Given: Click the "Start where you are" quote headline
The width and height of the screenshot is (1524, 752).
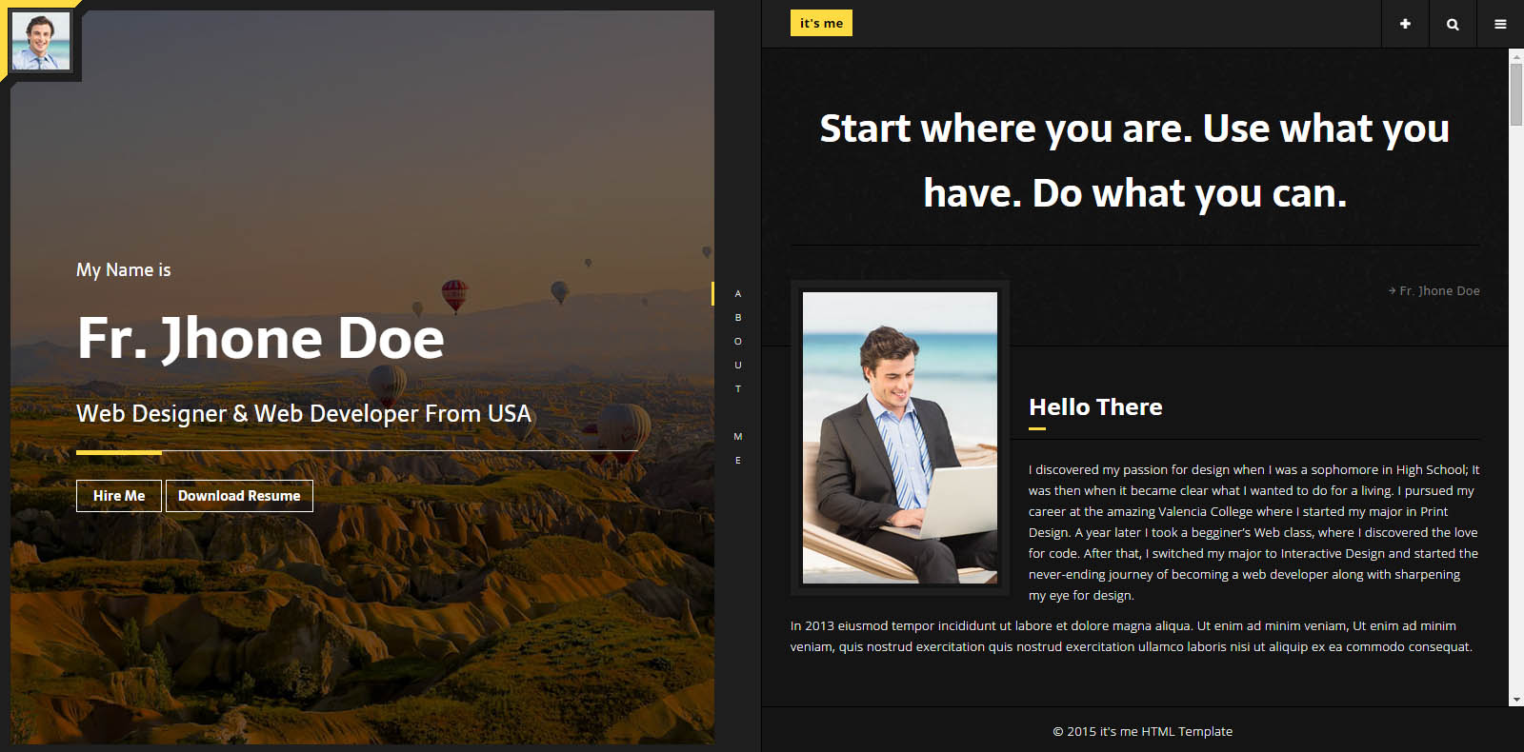Looking at the screenshot, I should coord(1134,161).
